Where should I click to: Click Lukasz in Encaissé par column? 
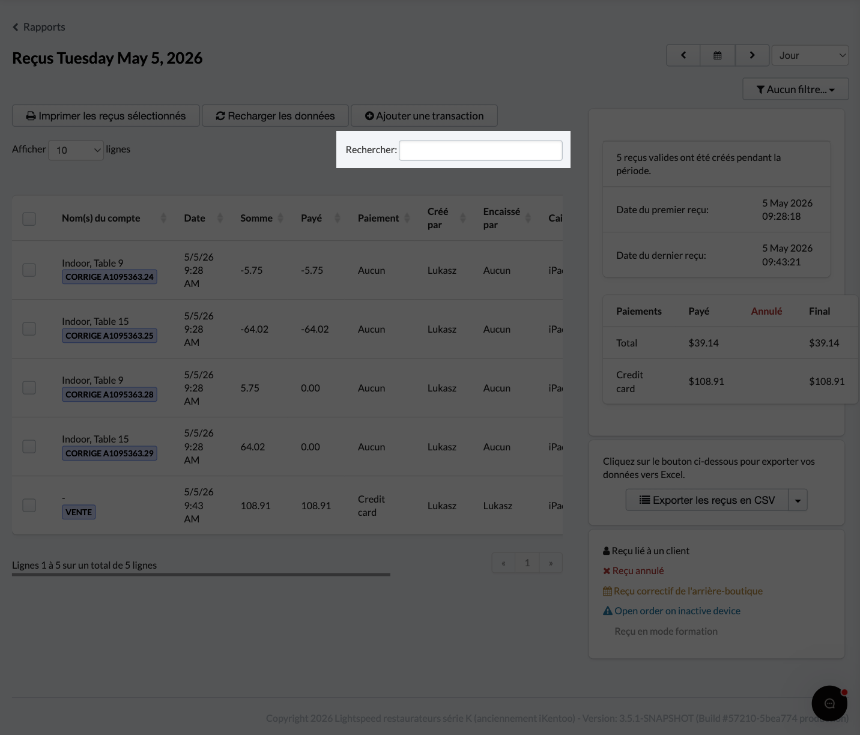point(497,506)
